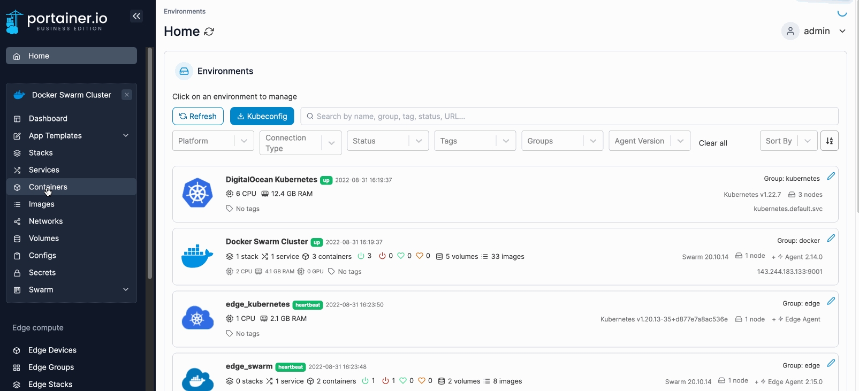859x391 pixels.
Task: Open the admin user avatar icon
Action: click(790, 31)
